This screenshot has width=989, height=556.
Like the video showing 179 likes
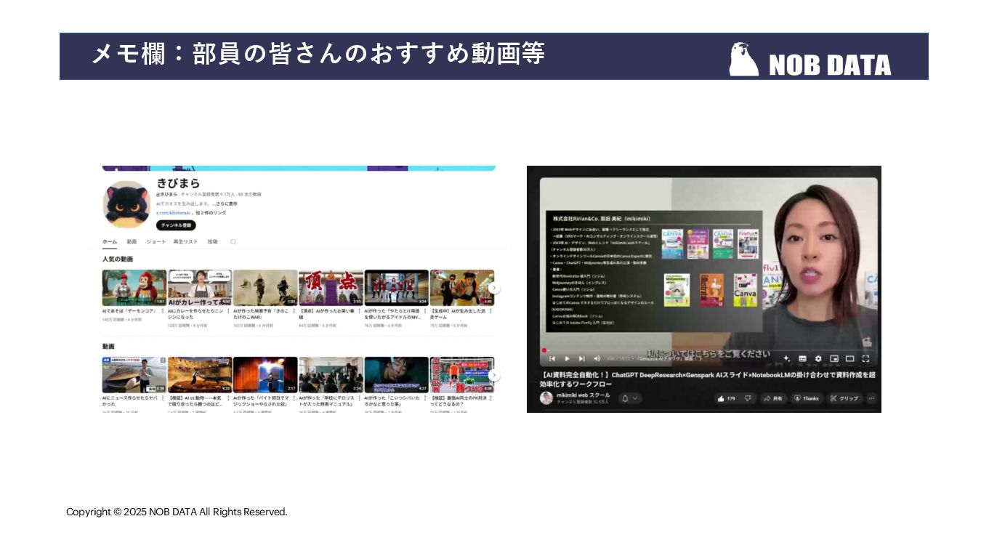(727, 398)
